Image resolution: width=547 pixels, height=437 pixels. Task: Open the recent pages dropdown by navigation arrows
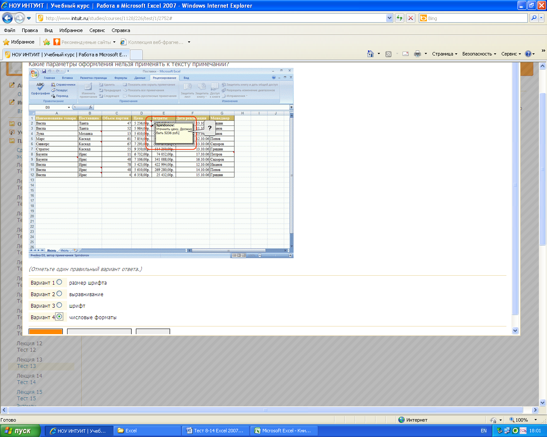click(29, 18)
